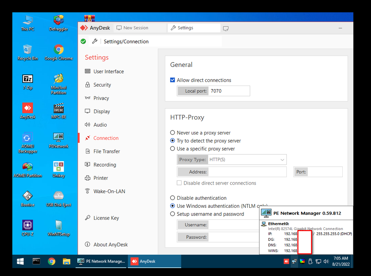Click the proxy Address input field

pos(247,172)
